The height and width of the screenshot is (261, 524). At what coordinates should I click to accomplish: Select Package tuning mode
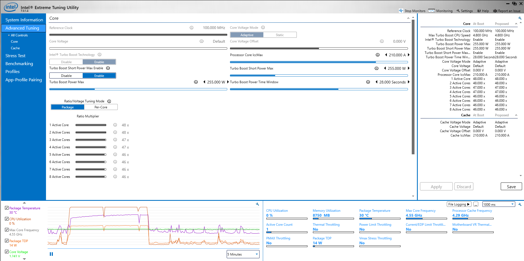pyautogui.click(x=68, y=107)
